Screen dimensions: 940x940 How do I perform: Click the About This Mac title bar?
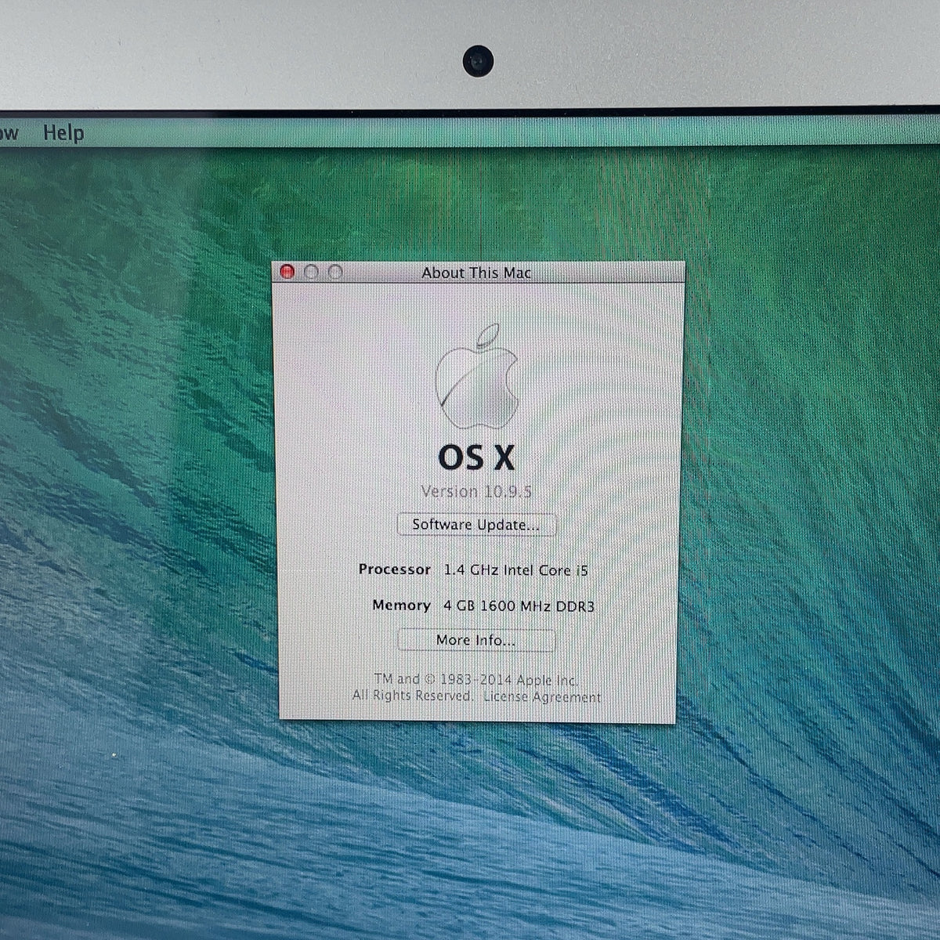[478, 272]
